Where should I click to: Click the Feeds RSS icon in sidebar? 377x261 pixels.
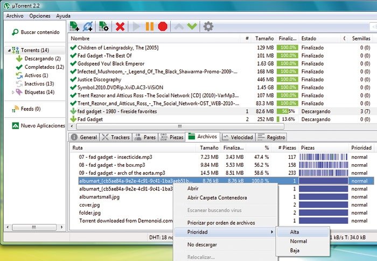pos(16,109)
